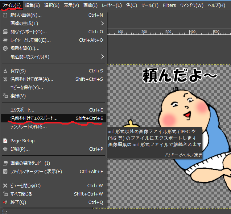Expand the 画像の生成(T) submenu arrow

click(x=103, y=23)
